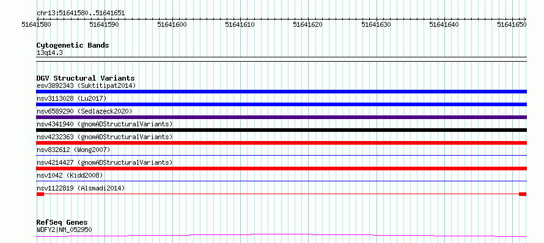The width and height of the screenshot is (544, 243).
Task: Click the 51641600 ruler coordinate
Action: click(172, 24)
